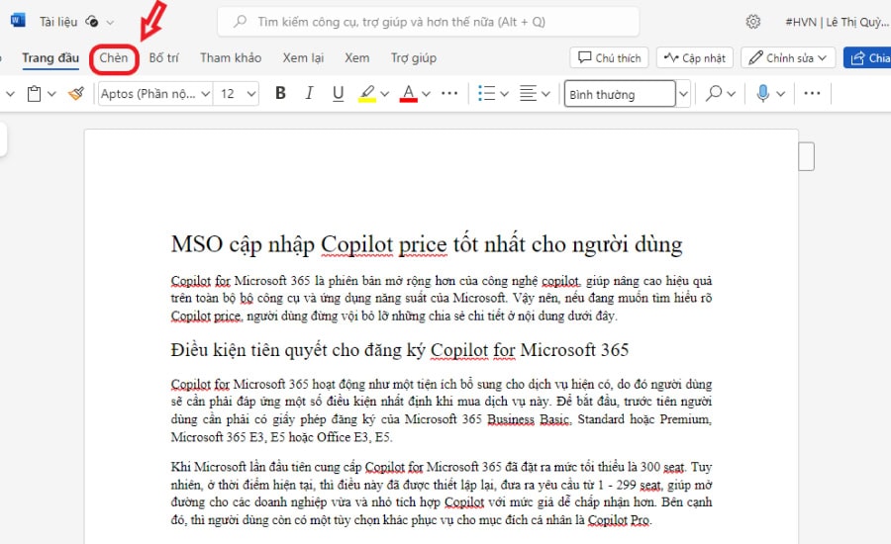Open the Chỉnh sửa mode dropdown
The width and height of the screenshot is (891, 544).
coord(788,58)
